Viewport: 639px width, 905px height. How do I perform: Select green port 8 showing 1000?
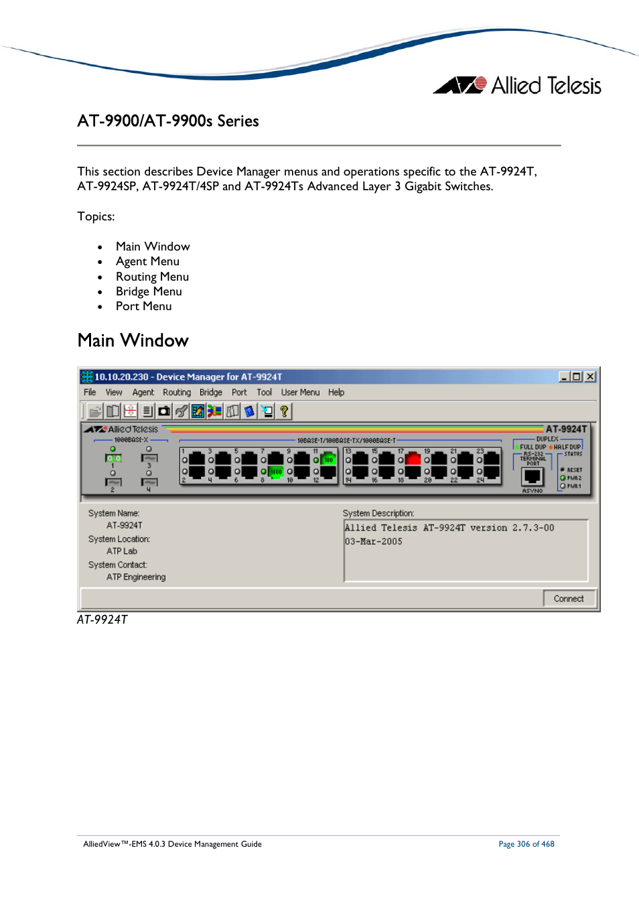click(276, 472)
